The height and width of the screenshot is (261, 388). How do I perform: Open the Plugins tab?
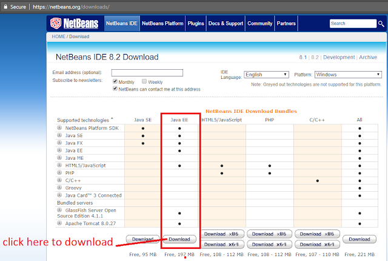click(x=196, y=24)
